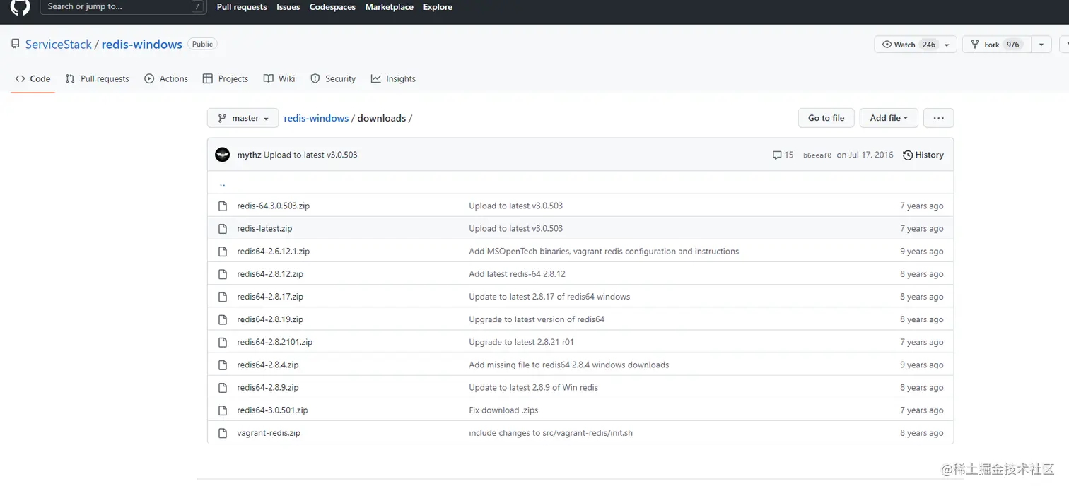Open redis64-2.8.9.zip file
Viewport: 1069px width, 491px height.
pos(268,387)
